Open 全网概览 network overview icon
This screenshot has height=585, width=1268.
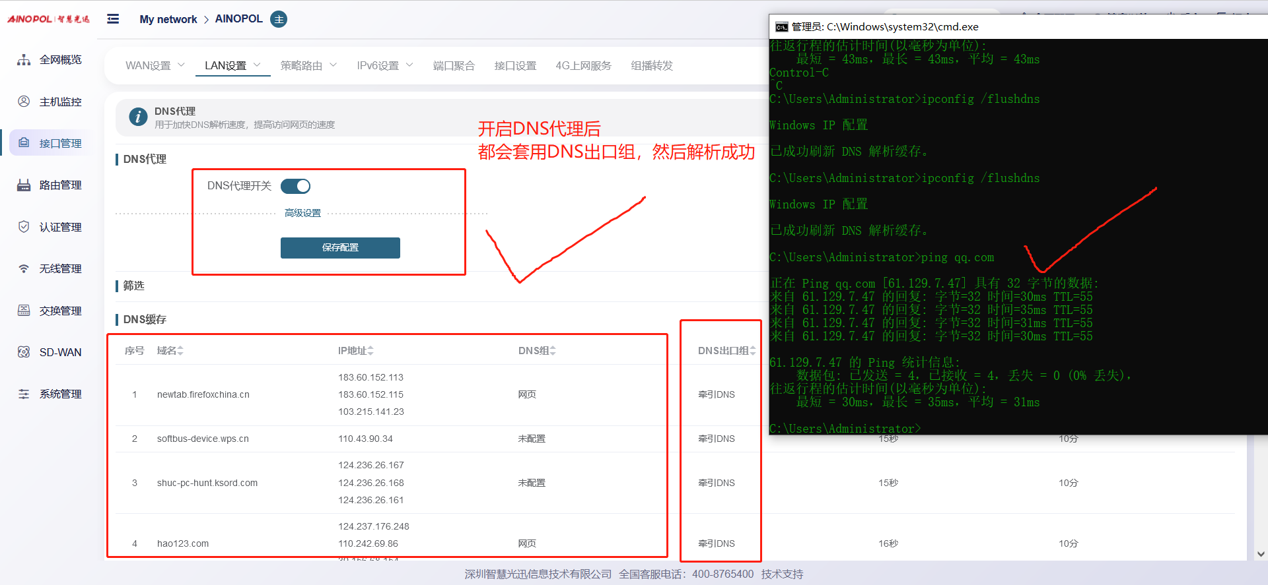[24, 60]
